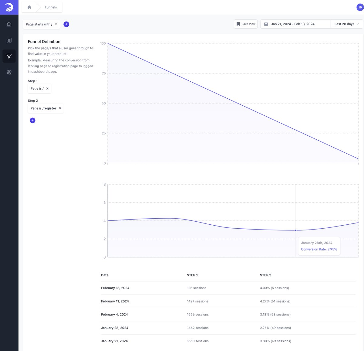Image resolution: width=364 pixels, height=351 pixels.
Task: Click the Funnel Definition heading
Action: coord(44,42)
